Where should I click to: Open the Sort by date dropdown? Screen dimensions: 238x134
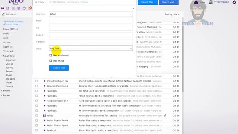172,15
